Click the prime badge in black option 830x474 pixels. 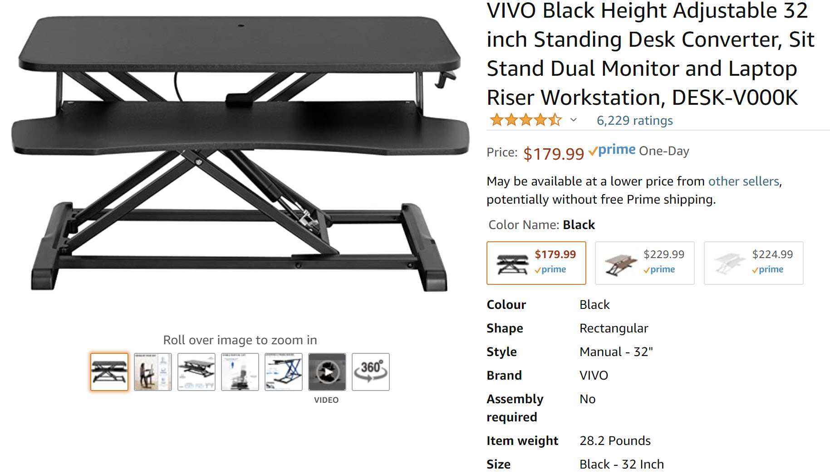point(550,269)
